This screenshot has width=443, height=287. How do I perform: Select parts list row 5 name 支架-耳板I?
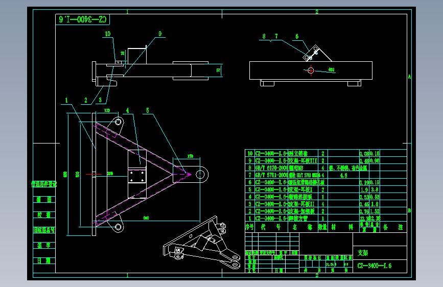click(x=300, y=189)
